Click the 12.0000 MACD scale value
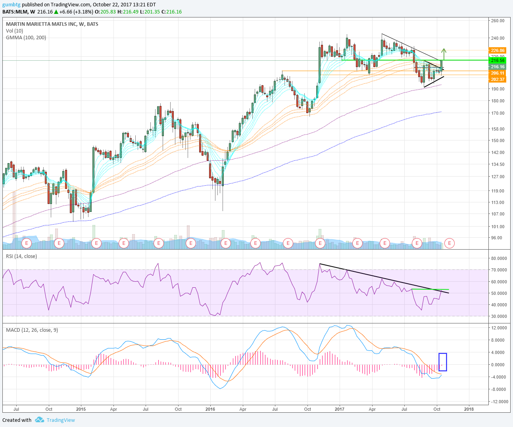The height and width of the screenshot is (427, 513). (498, 328)
